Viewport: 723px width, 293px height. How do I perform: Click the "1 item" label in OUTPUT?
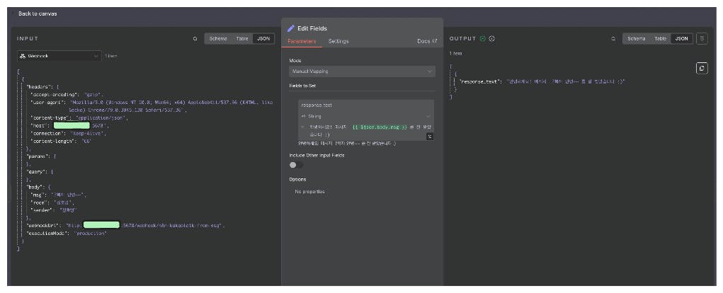click(456, 54)
